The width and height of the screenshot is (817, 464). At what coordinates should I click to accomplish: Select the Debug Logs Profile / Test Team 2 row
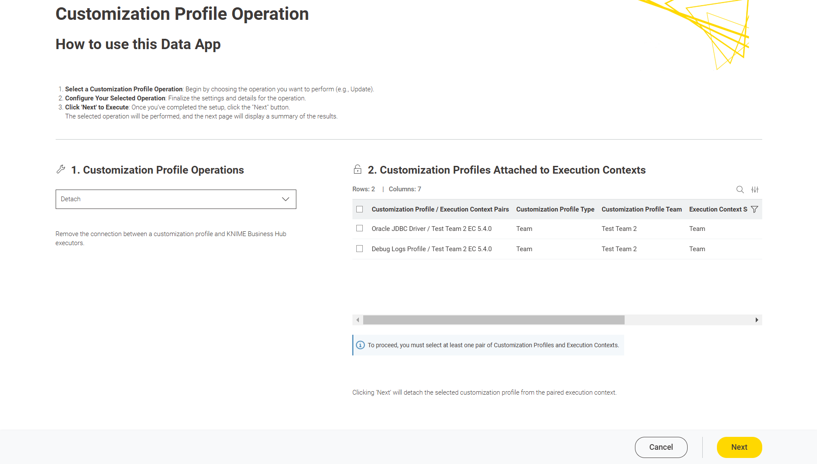pos(431,249)
